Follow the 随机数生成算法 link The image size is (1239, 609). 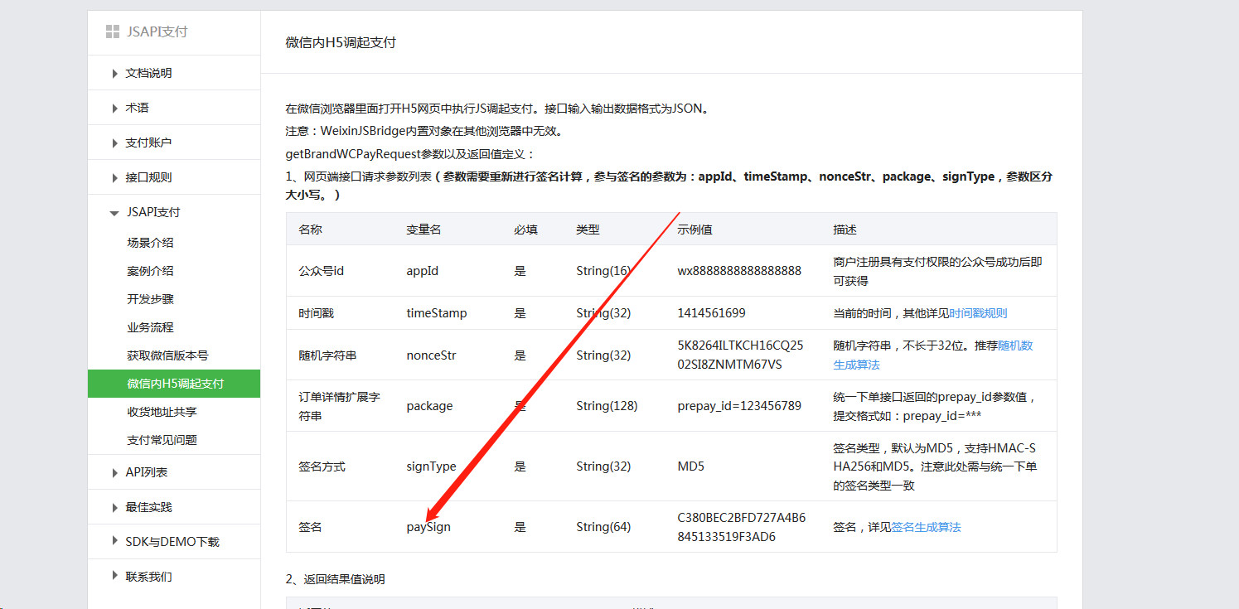(x=932, y=355)
